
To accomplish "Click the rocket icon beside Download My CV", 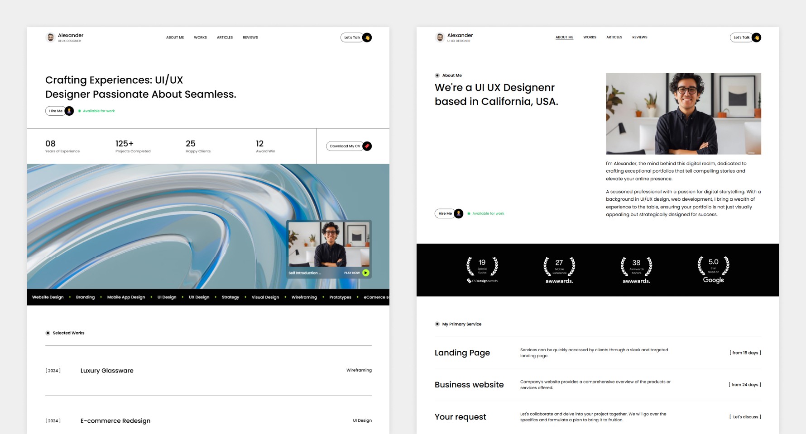I will tap(367, 146).
